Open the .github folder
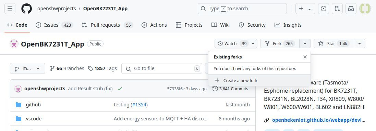 (33, 105)
